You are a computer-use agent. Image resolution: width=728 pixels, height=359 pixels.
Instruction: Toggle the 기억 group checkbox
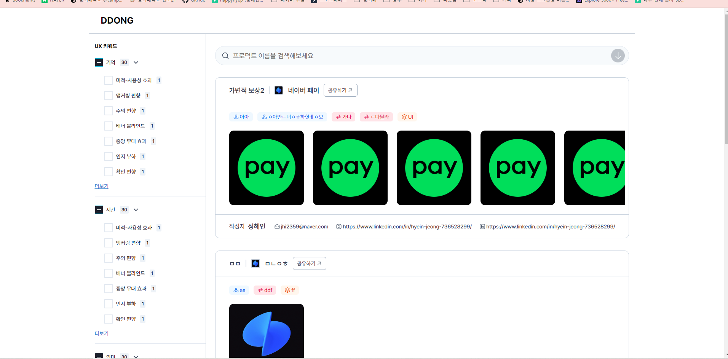[99, 62]
